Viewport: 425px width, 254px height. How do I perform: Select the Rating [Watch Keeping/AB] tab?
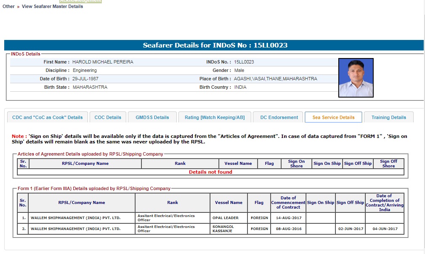click(x=215, y=117)
